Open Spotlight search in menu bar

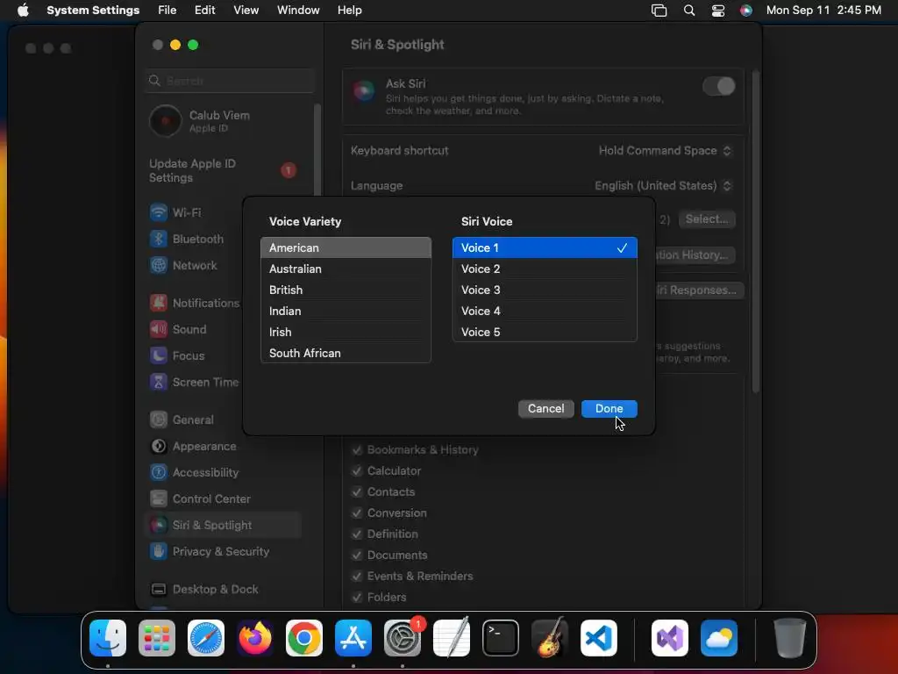[689, 11]
